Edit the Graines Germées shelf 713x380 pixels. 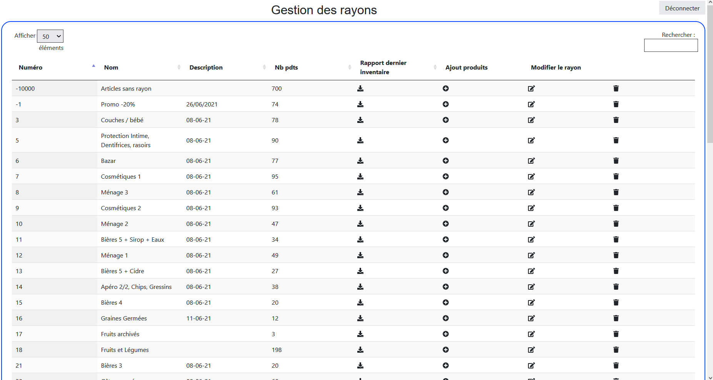(531, 318)
